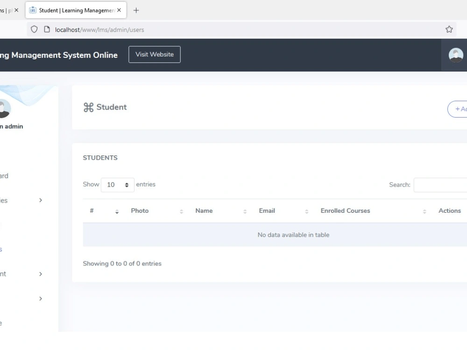The width and height of the screenshot is (467, 350).
Task: Click the shield tracking protection icon
Action: tap(34, 29)
